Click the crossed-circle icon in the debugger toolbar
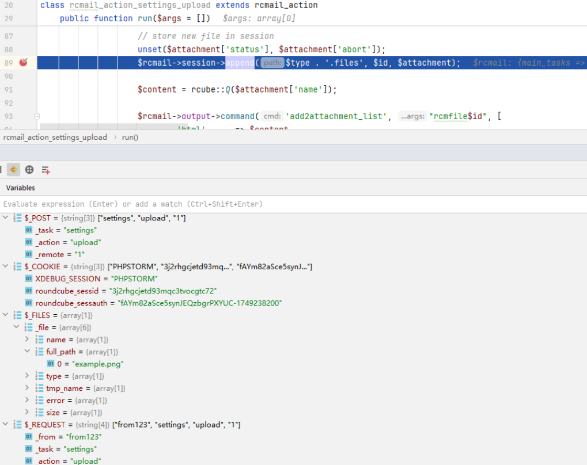The image size is (587, 465). pos(29,170)
